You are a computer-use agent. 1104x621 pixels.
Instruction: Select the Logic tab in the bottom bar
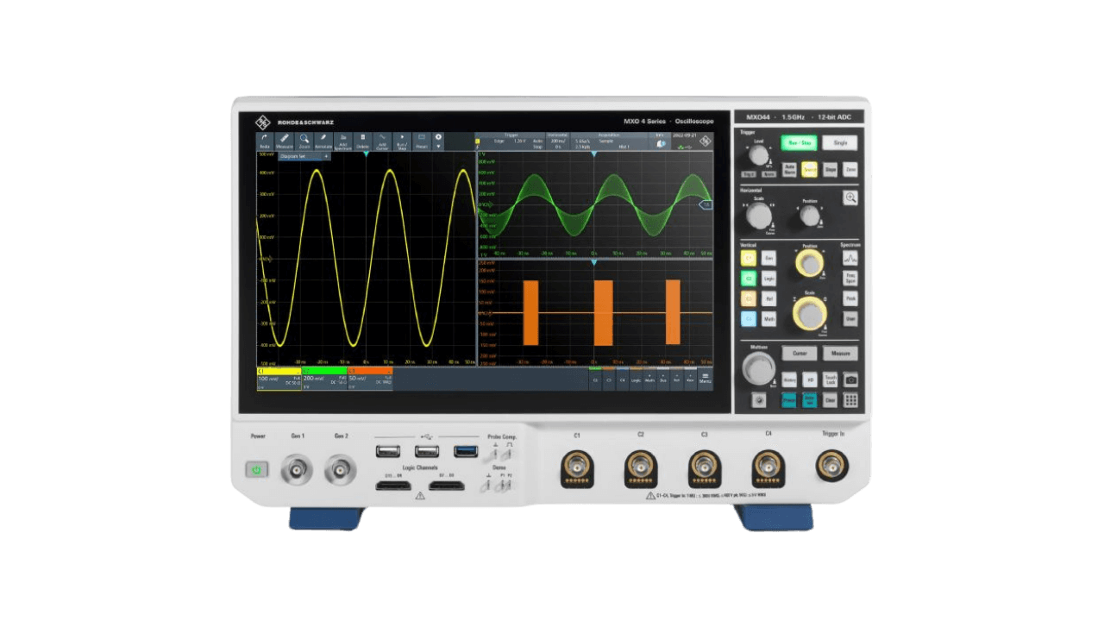pyautogui.click(x=635, y=379)
